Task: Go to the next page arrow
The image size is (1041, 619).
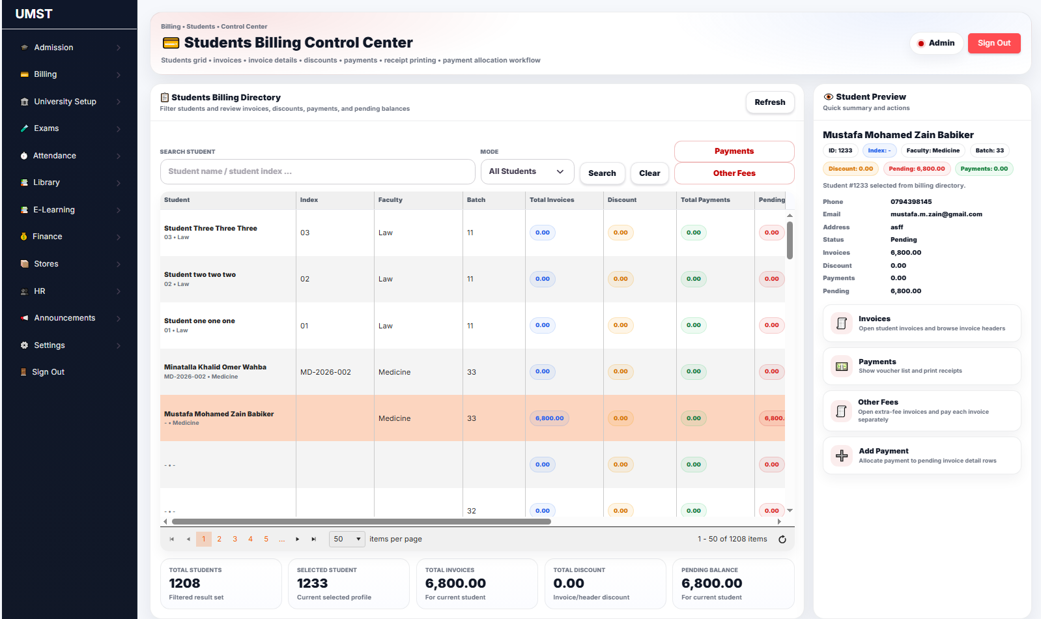Action: (298, 539)
